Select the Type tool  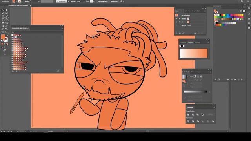[x=3, y=20]
